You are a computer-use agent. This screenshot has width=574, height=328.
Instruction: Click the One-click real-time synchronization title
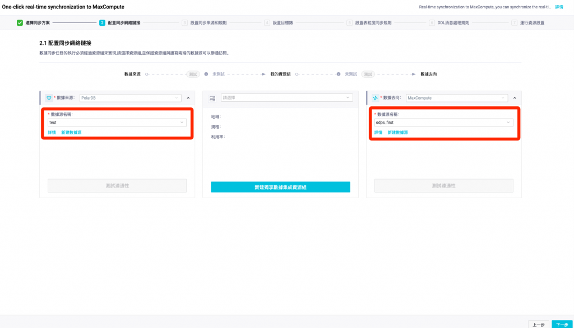63,7
